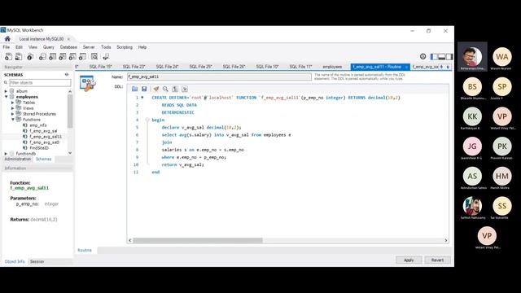The image size is (521, 293).
Task: Open the Database menu
Action: click(68, 47)
